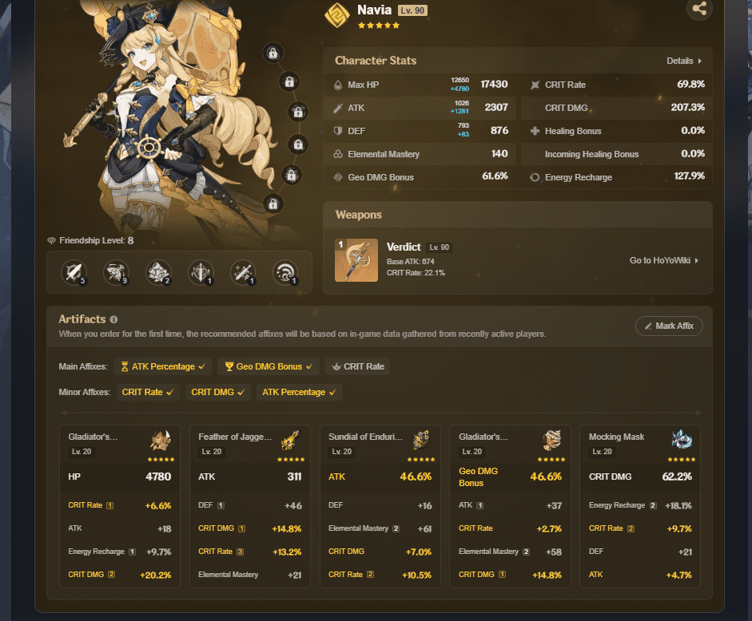Image resolution: width=752 pixels, height=621 pixels.
Task: Select the Sundial of Enduri... artifact
Action: tap(380, 506)
